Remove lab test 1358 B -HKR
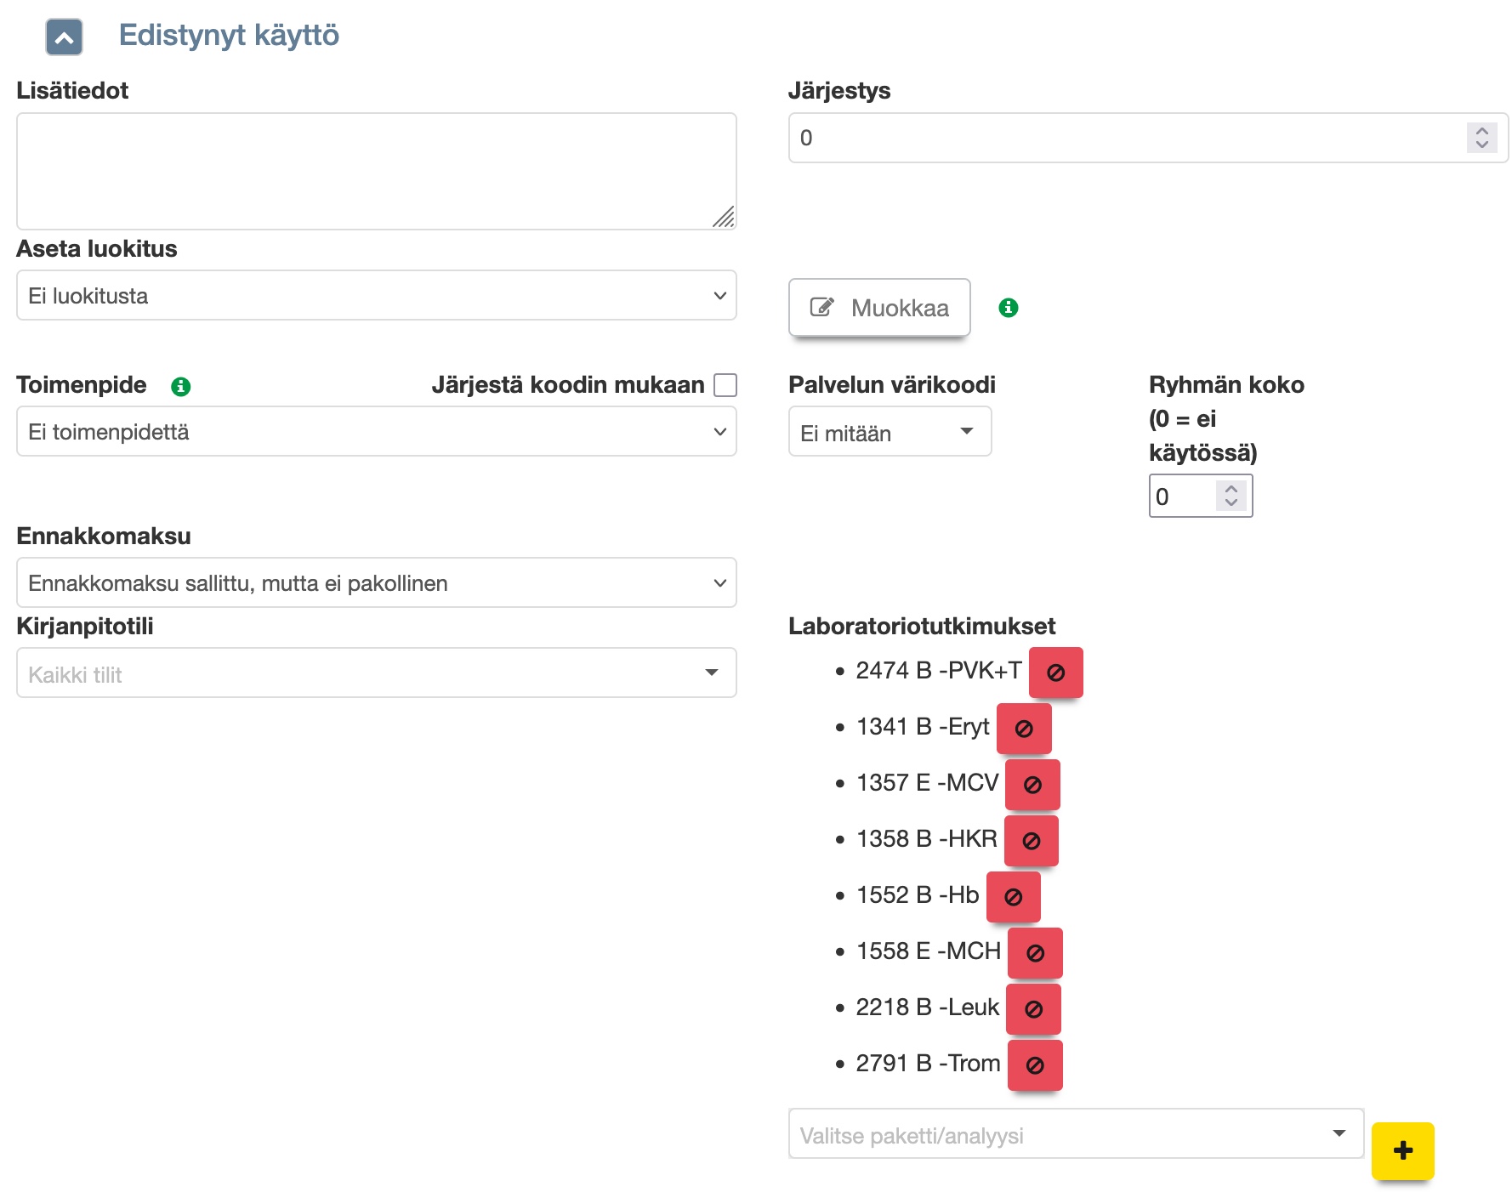This screenshot has height=1192, width=1512. point(1031,841)
